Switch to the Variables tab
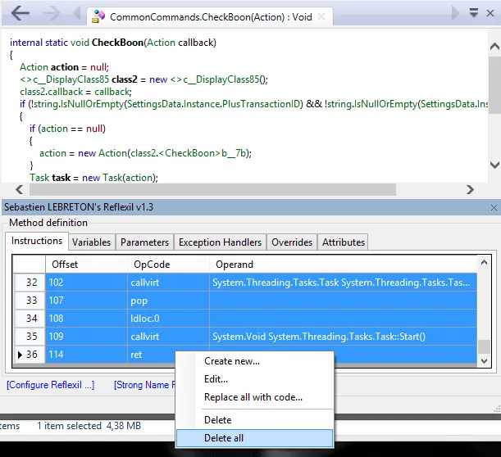501x457 pixels. (91, 242)
